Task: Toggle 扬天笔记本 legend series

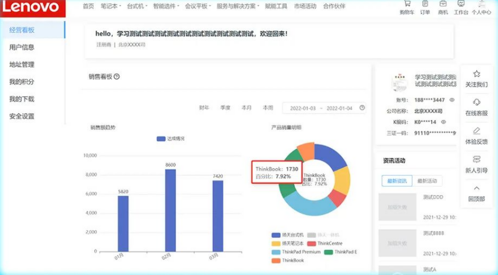Action: [287, 243]
